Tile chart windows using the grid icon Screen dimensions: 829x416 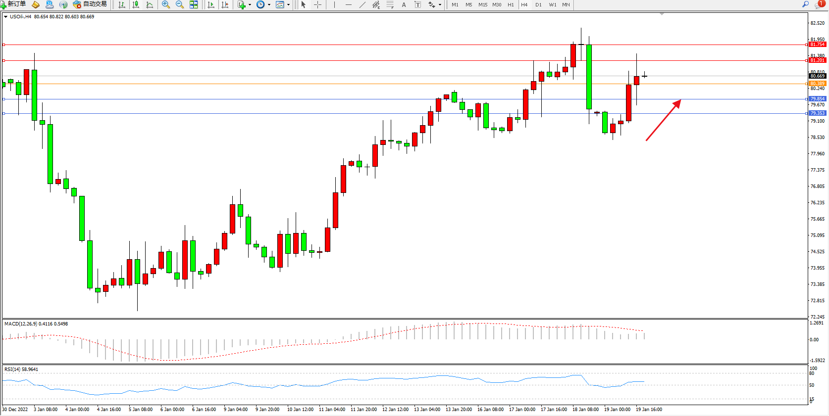tap(194, 4)
